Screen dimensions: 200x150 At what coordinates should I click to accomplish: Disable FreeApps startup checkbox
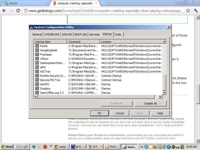(37, 54)
